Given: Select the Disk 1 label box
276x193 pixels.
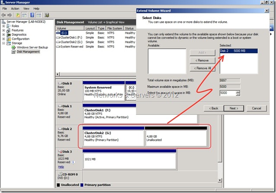Looking at the screenshot, I should 69,114.
